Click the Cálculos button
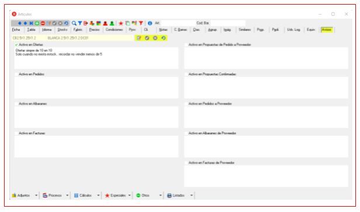This screenshot has height=212, width=360. pos(83,196)
